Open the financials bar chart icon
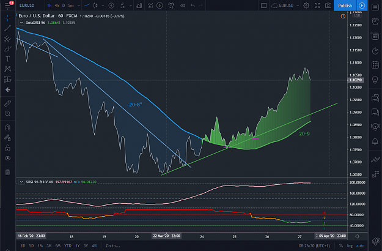Screen dimensions: 382x251 pos(139,6)
